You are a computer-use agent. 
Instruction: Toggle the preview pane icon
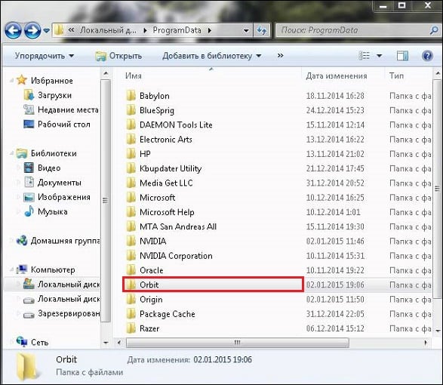[402, 56]
